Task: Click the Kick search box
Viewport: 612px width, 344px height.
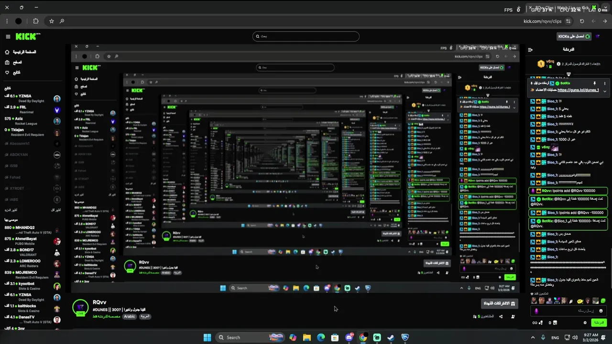Action: 306,36
